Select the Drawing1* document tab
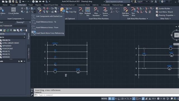 (x=20, y=22)
